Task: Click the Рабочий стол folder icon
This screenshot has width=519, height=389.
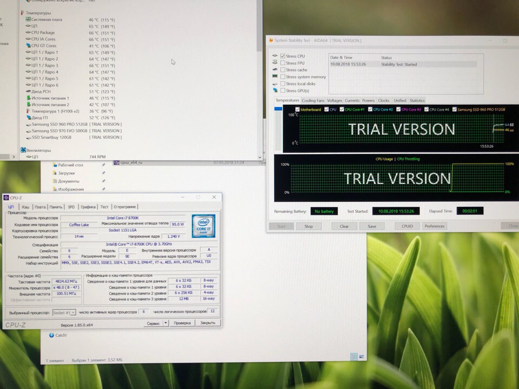Action: 55,165
